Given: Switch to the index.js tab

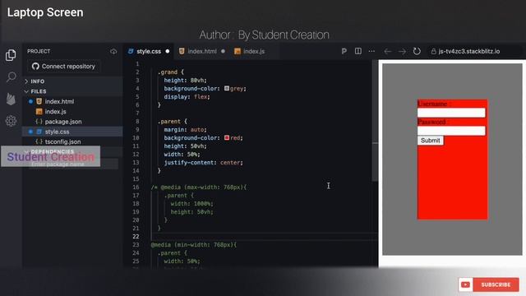Looking at the screenshot, I should [x=250, y=51].
